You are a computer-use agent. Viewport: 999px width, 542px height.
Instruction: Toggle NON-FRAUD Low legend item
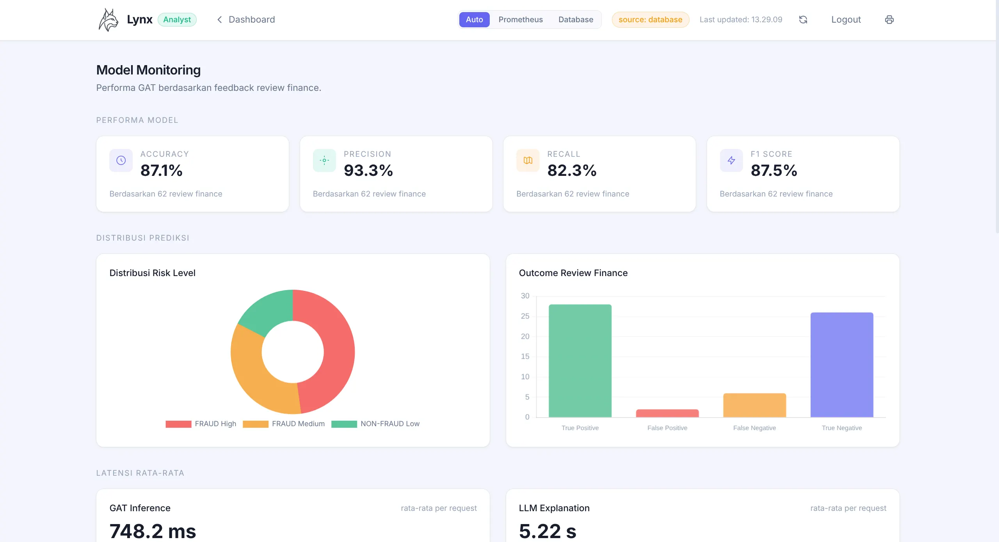click(375, 424)
